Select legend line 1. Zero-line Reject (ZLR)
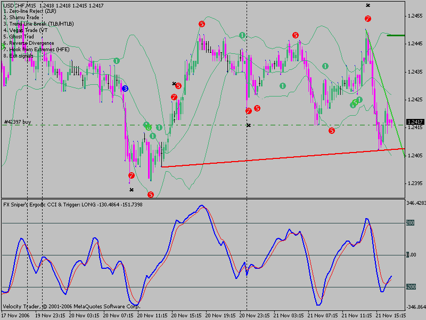This screenshot has height=320, width=426. point(30,11)
